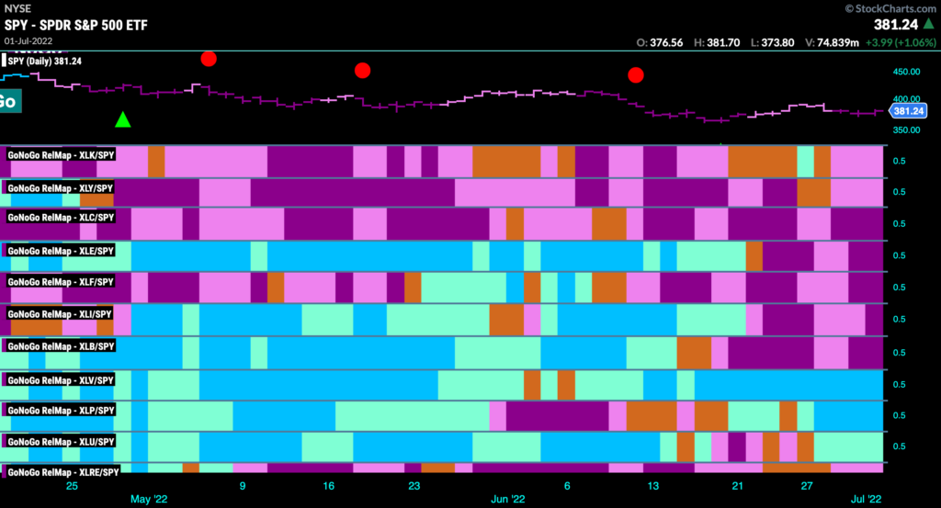This screenshot has width=941, height=508.
Task: Click the 25 date axis label
Action: [x=72, y=486]
